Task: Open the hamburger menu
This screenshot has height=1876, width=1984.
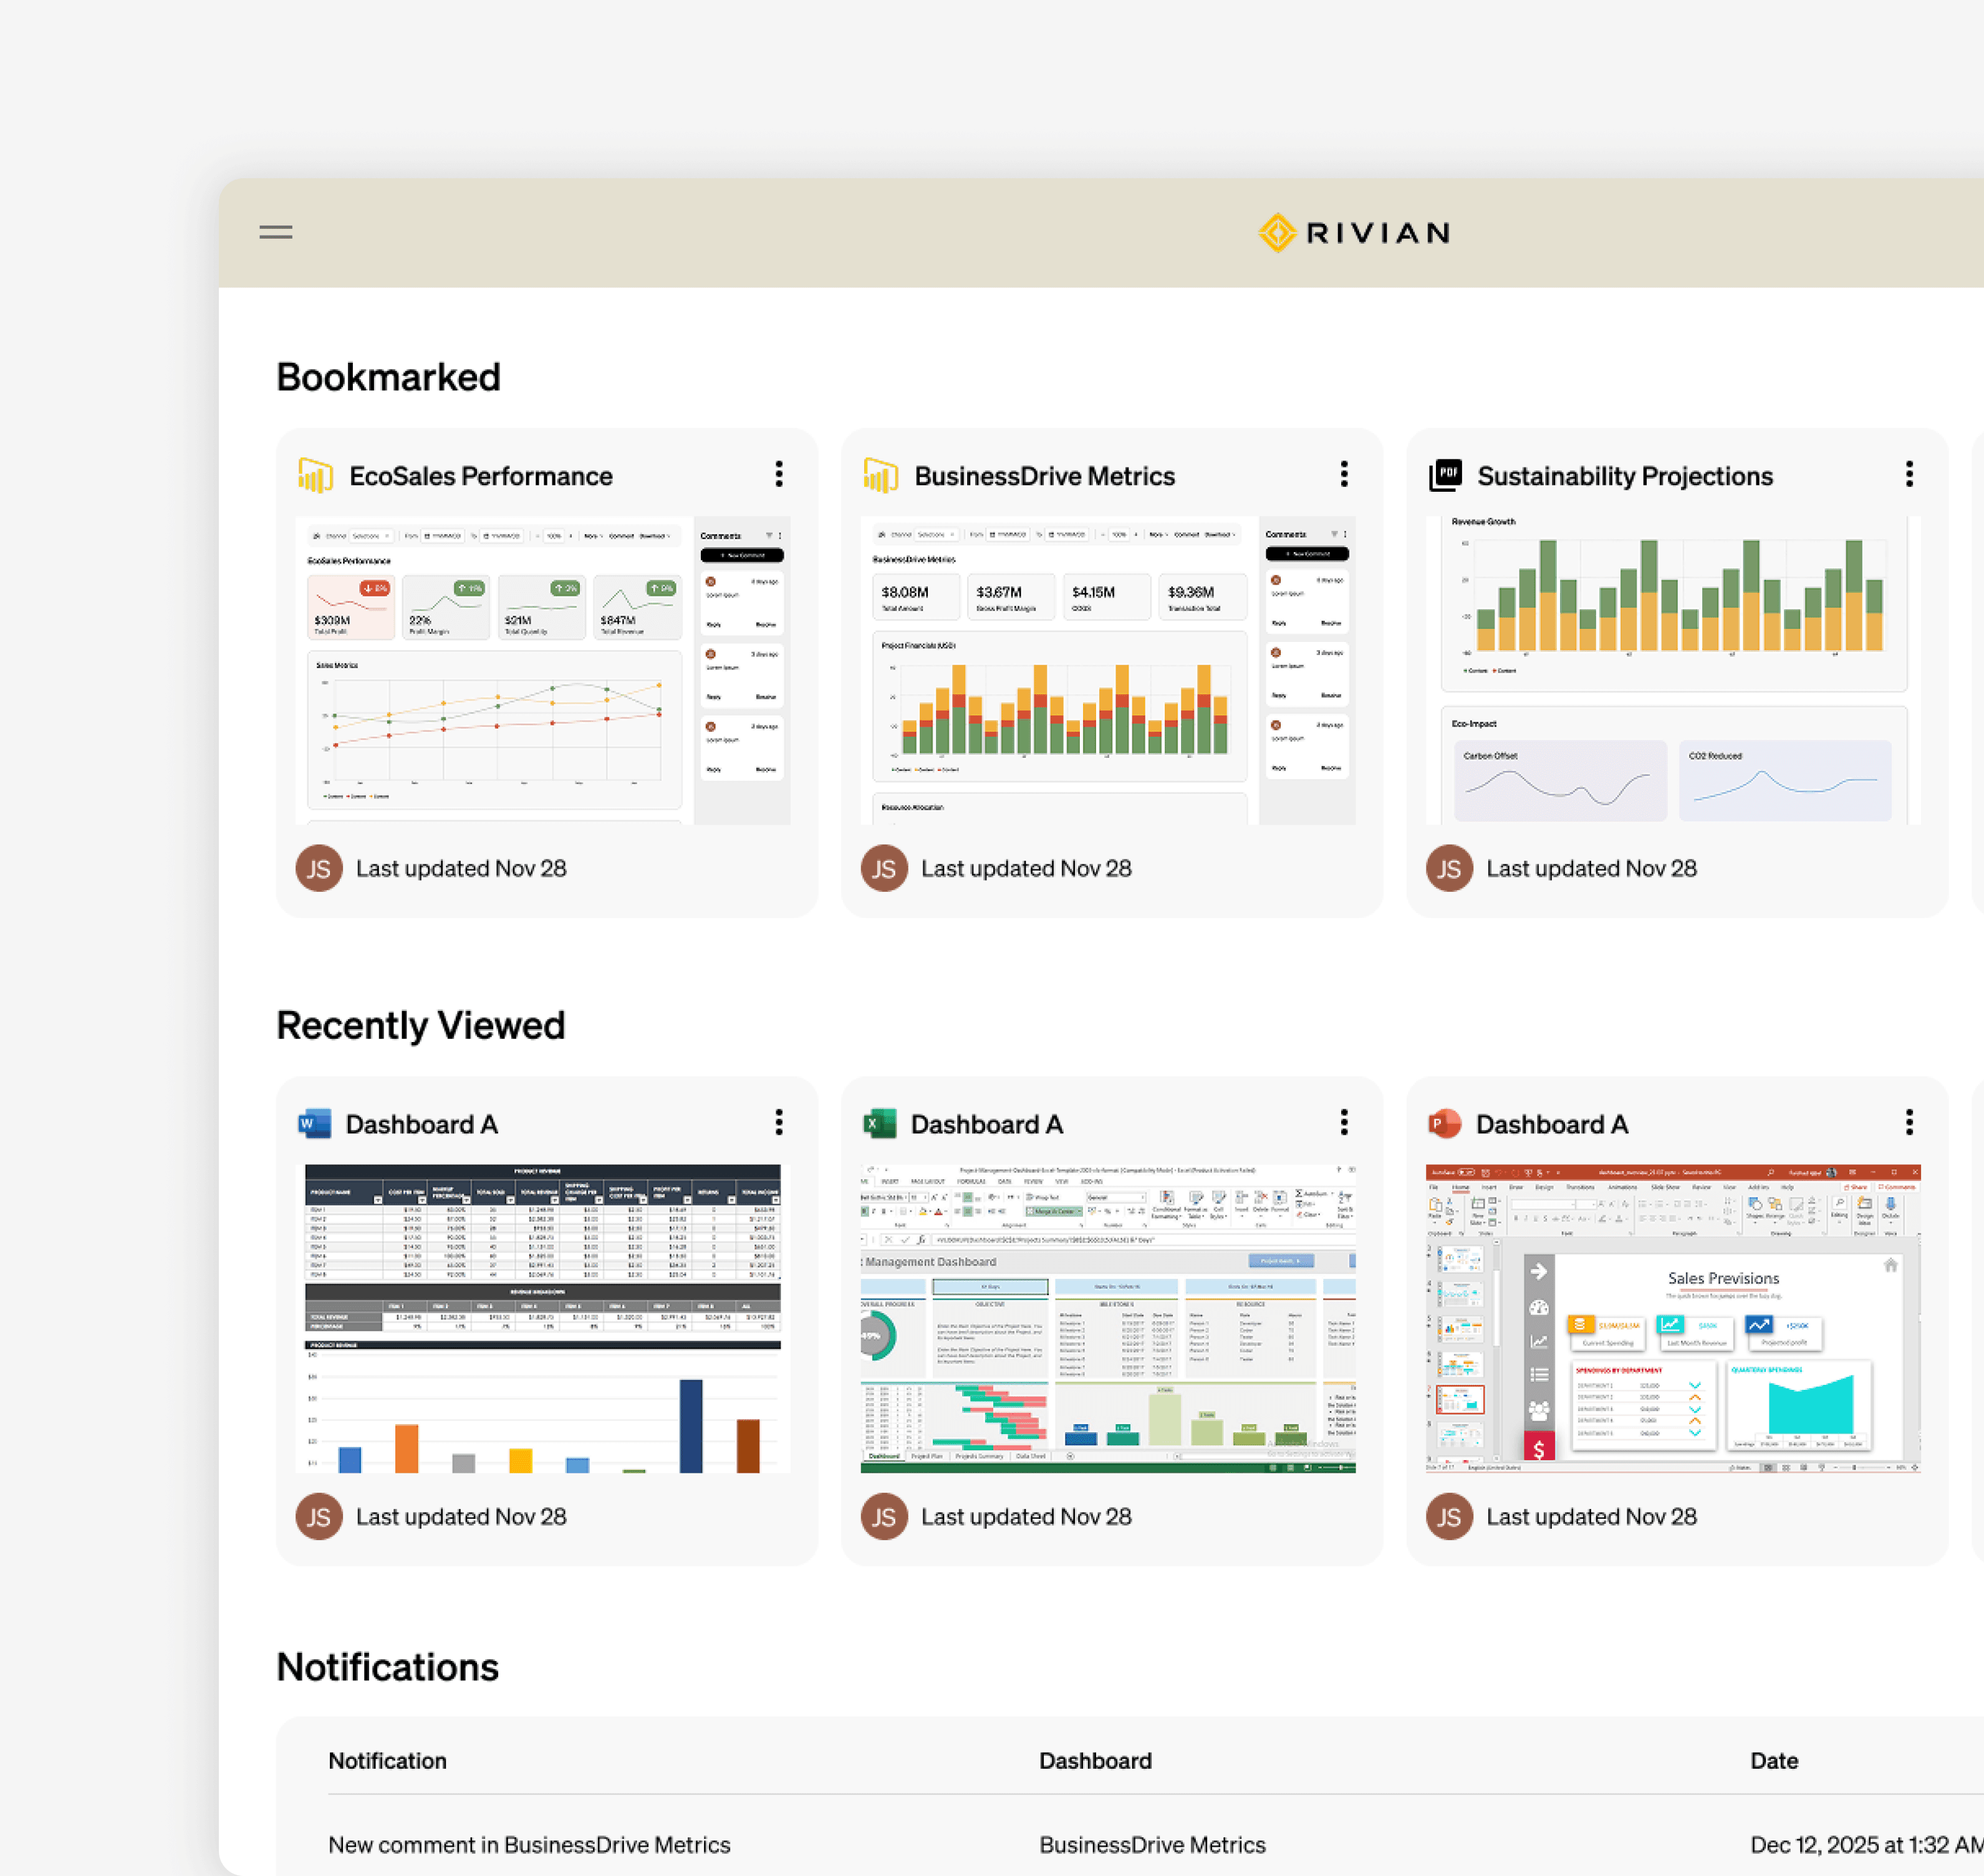Action: click(275, 232)
